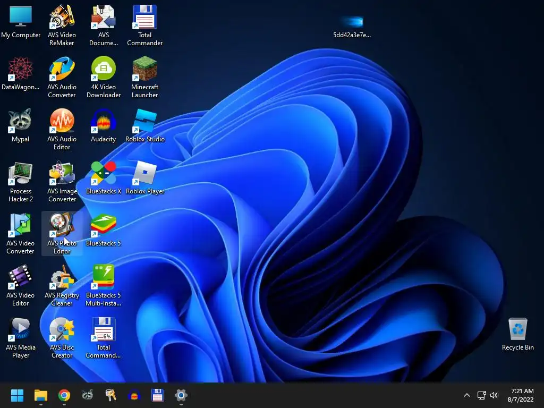Launch AVS Registry Cleaner
Viewport: 544px width, 408px height.
pyautogui.click(x=62, y=285)
